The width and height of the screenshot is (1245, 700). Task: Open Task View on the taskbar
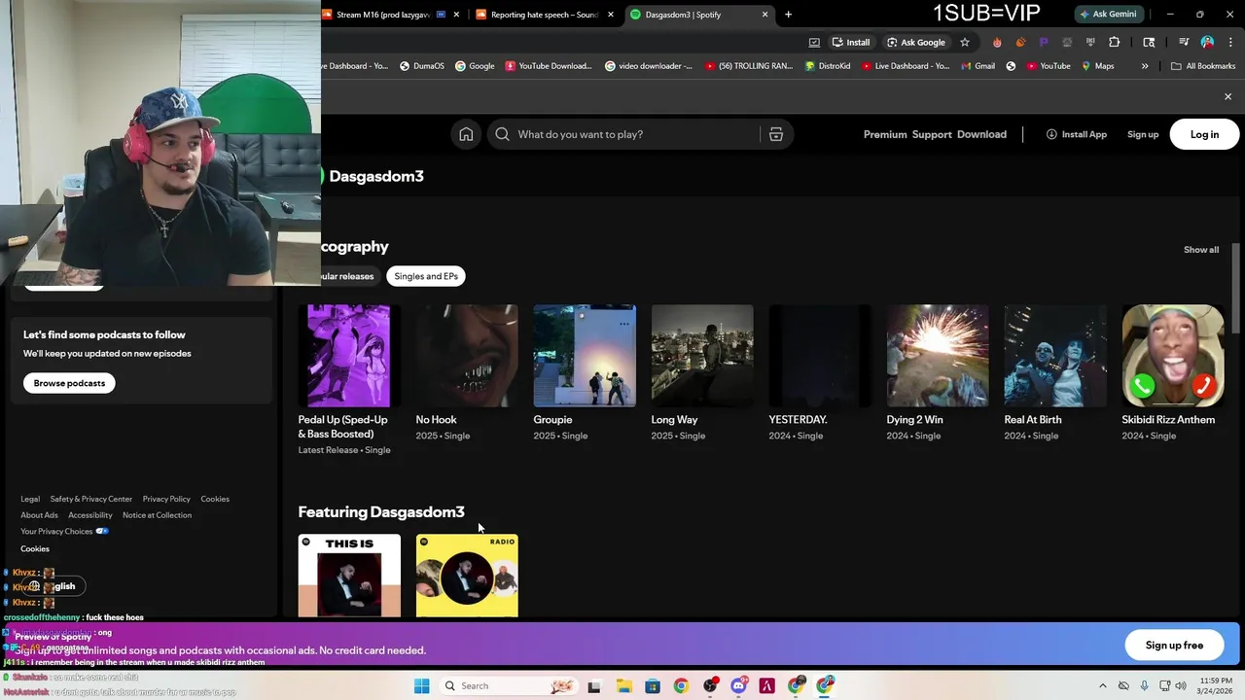click(594, 685)
